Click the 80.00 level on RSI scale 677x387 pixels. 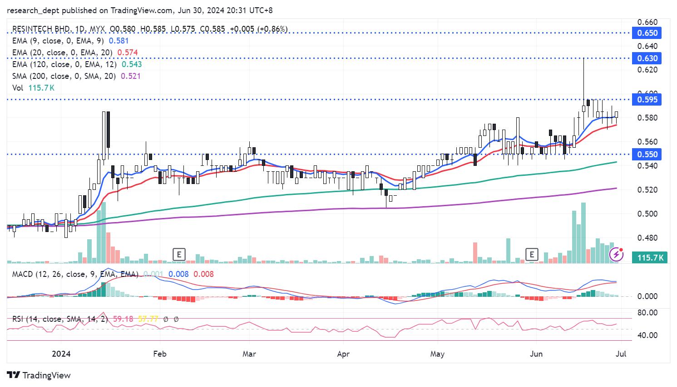[647, 313]
